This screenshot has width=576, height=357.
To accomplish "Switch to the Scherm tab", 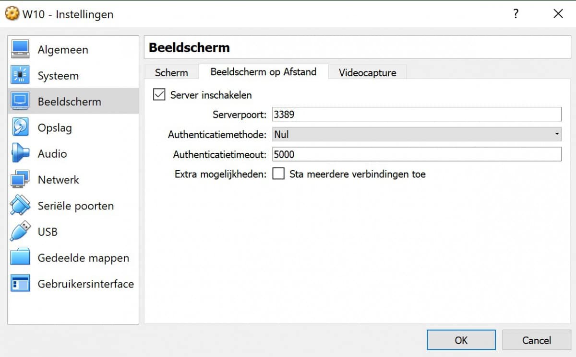I will 171,73.
